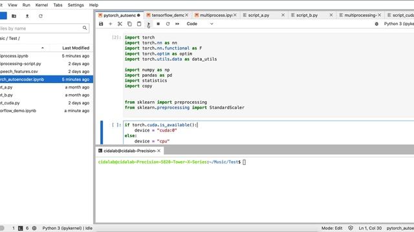Viewport: 414px width, 232px height.
Task: Run the selected cell
Action: point(148,24)
